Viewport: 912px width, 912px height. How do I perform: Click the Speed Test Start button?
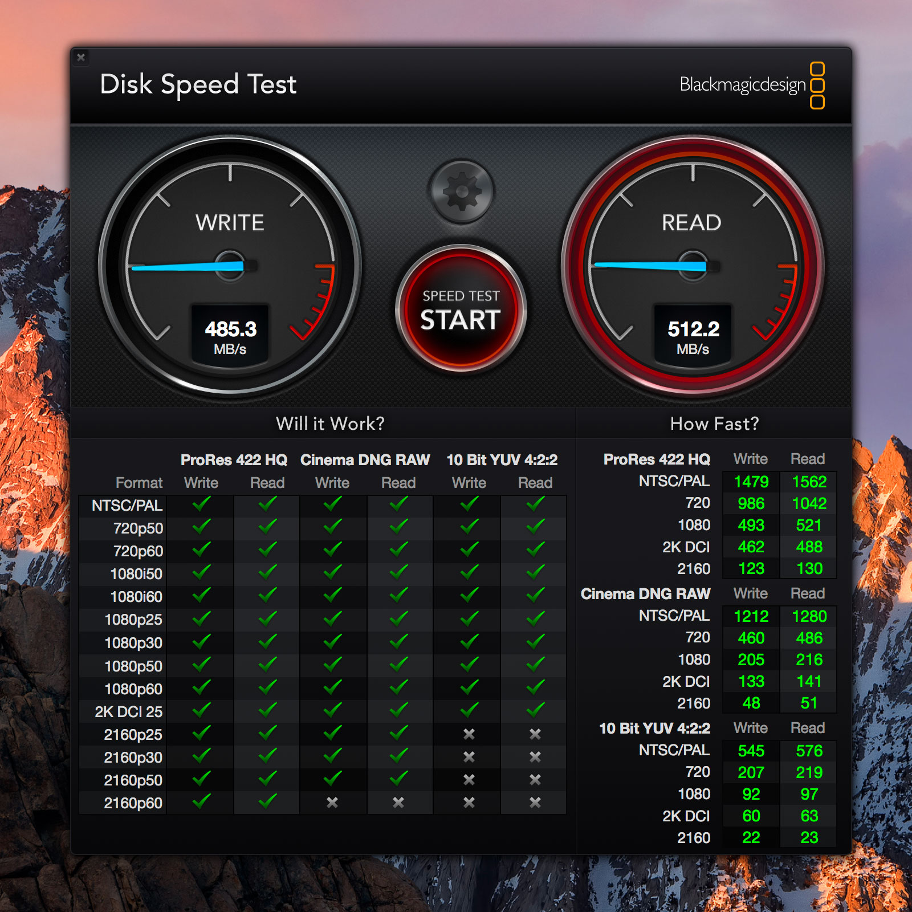tap(461, 310)
